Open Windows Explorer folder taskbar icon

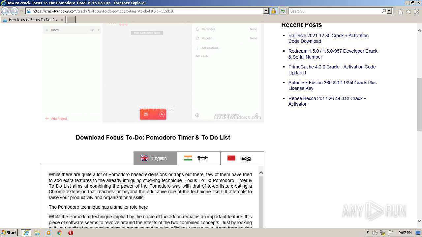[x=37, y=233]
